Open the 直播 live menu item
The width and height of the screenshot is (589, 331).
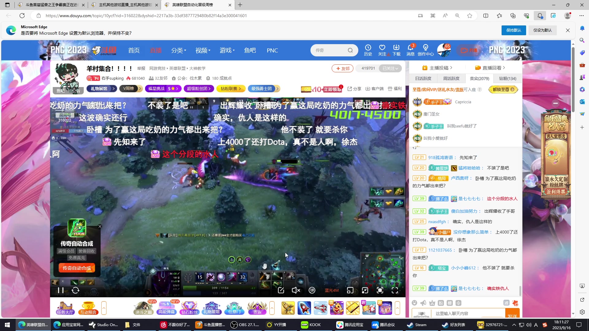[156, 50]
